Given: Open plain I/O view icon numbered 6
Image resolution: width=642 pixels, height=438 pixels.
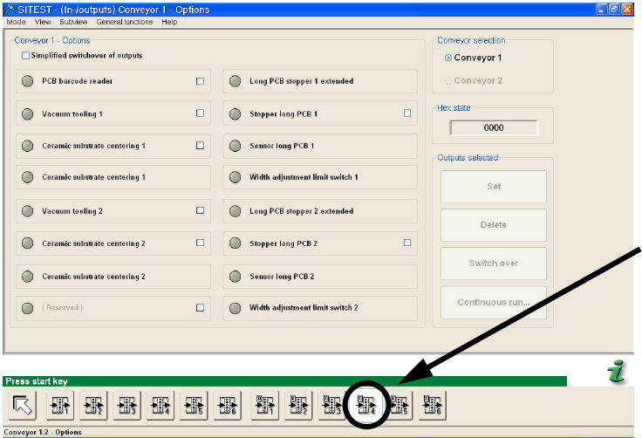Looking at the screenshot, I should 228,405.
